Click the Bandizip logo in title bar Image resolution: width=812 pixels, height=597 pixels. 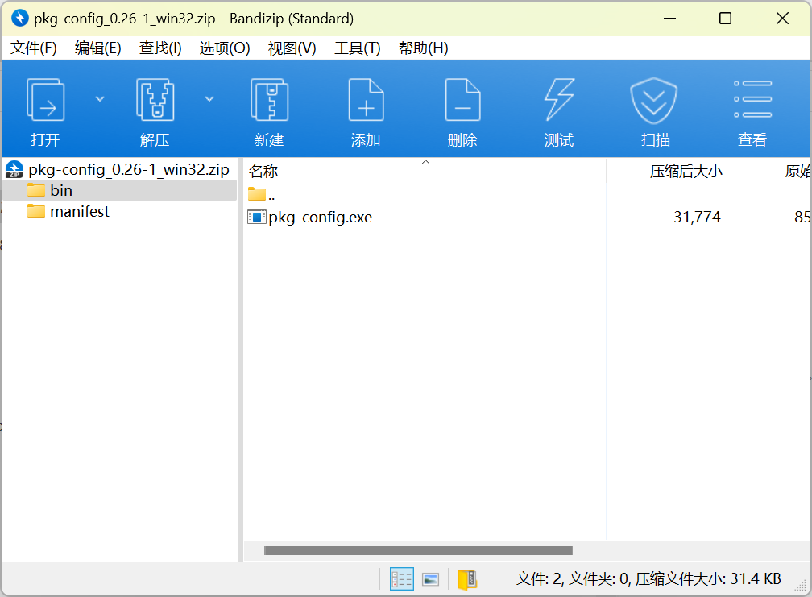click(x=19, y=18)
